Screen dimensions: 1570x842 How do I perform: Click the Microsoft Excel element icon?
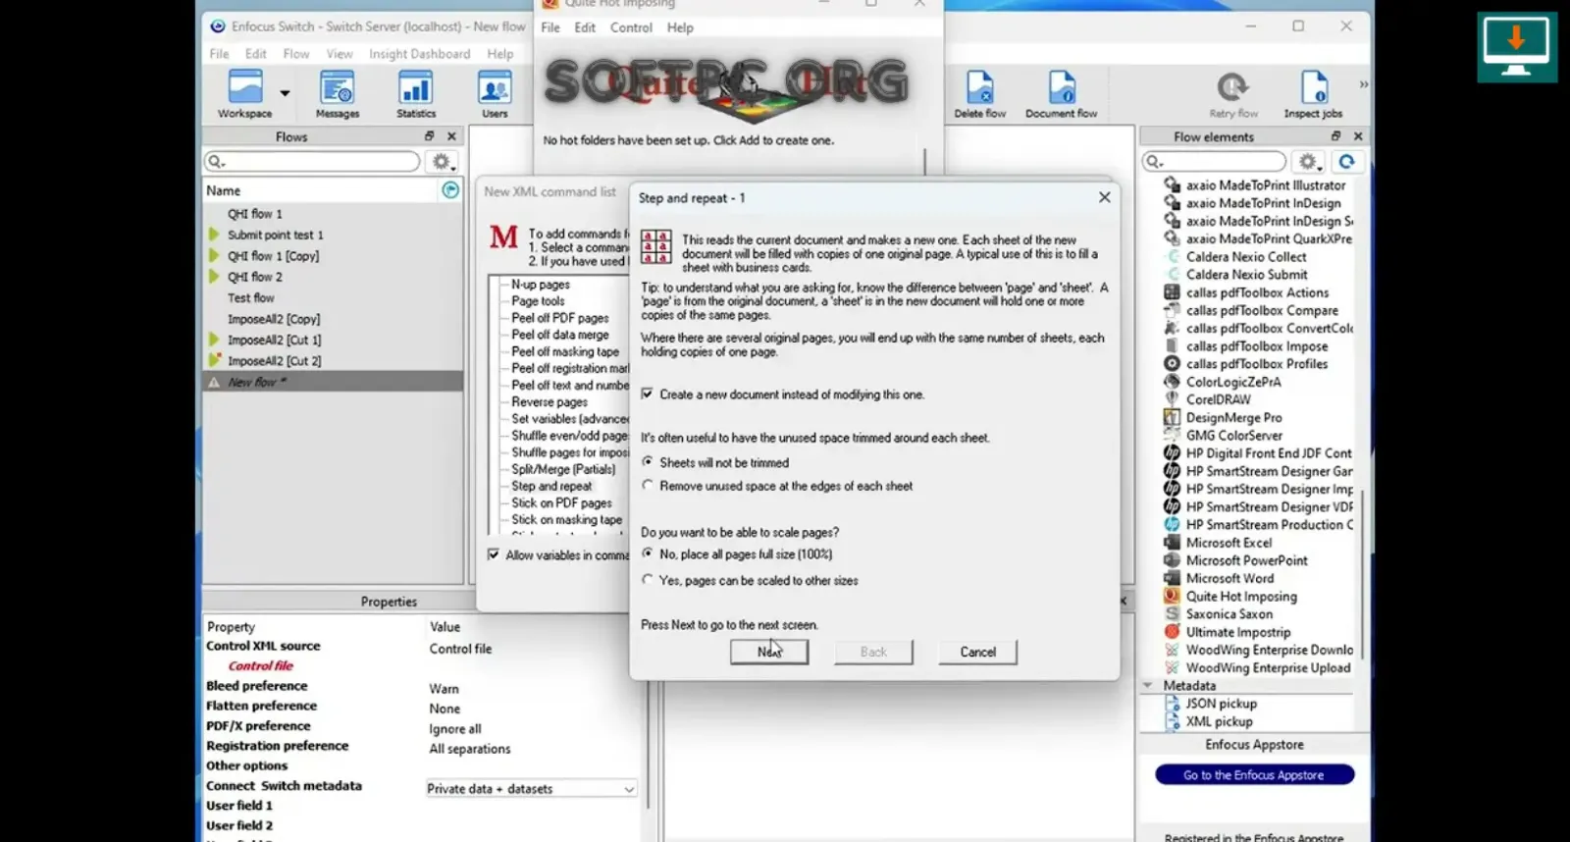coord(1172,542)
